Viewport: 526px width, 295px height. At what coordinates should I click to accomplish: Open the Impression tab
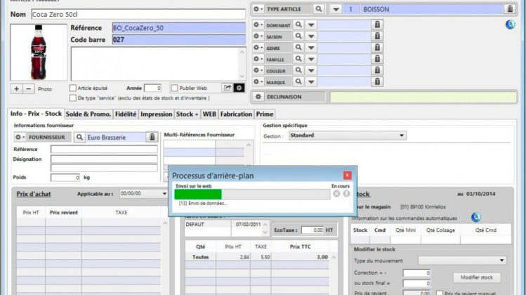pyautogui.click(x=156, y=114)
